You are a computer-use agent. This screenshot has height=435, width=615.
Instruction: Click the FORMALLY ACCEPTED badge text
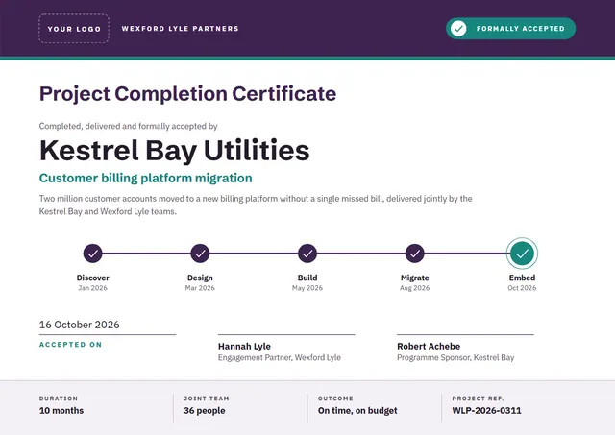[521, 29]
